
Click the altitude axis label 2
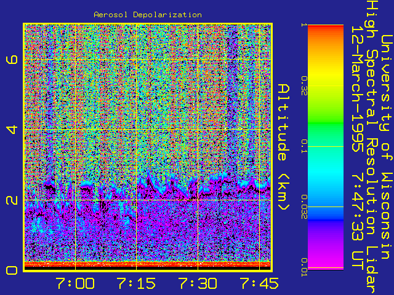pos(12,200)
